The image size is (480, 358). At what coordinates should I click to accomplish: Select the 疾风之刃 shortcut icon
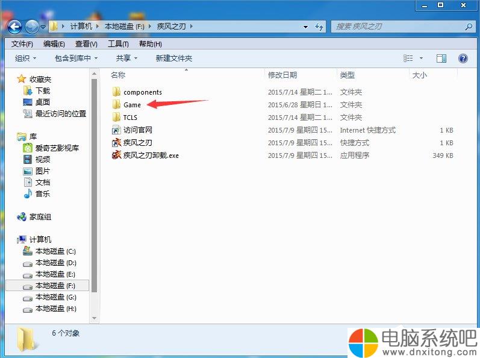coord(116,142)
